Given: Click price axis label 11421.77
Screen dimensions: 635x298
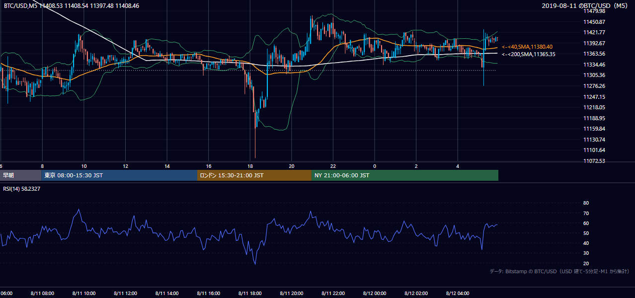Looking at the screenshot, I should click(594, 32).
